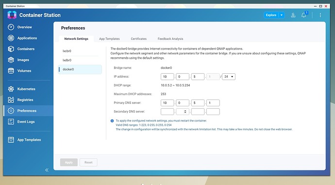The width and height of the screenshot is (335, 185).
Task: Show notifications via the bell icon
Action: (303, 15)
